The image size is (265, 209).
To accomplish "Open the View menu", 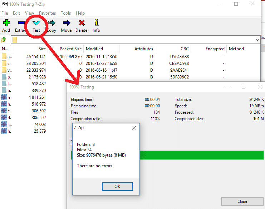I will (x=29, y=13).
